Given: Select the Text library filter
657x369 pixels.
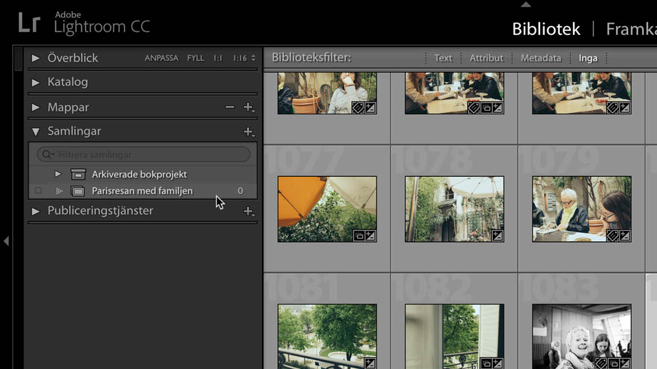Looking at the screenshot, I should click(443, 58).
